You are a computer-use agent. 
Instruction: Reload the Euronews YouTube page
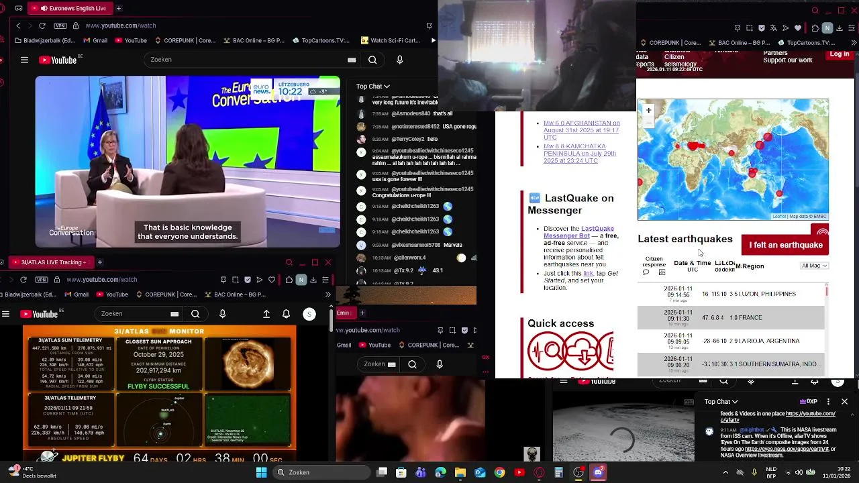coord(42,25)
